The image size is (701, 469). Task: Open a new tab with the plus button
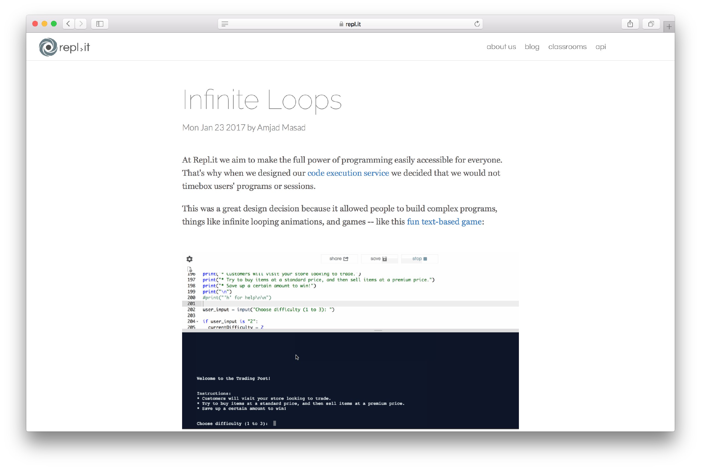669,27
